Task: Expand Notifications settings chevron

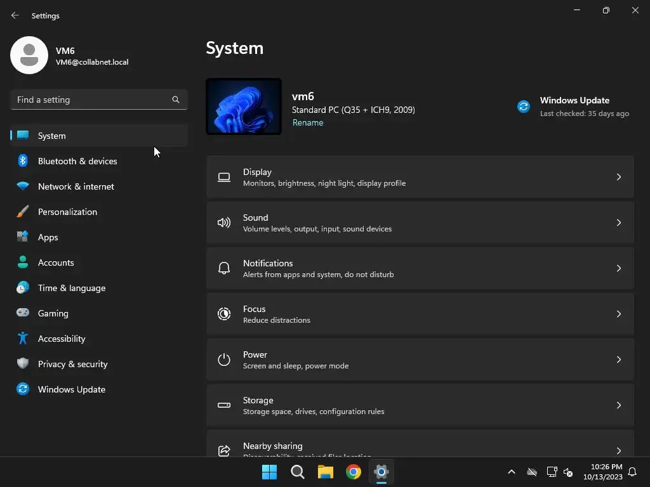Action: point(618,268)
